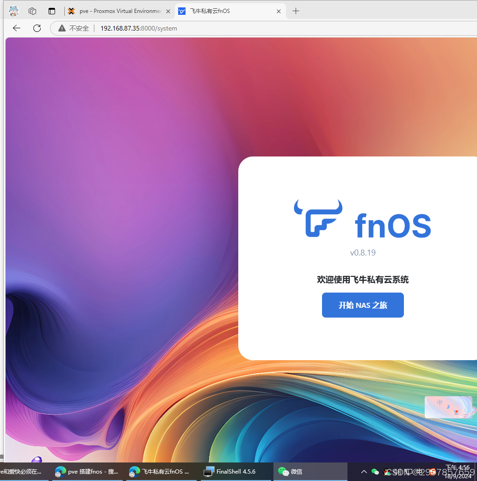This screenshot has height=481, width=477.
Task: Click the WeChat icon in the system tray
Action: [x=375, y=472]
